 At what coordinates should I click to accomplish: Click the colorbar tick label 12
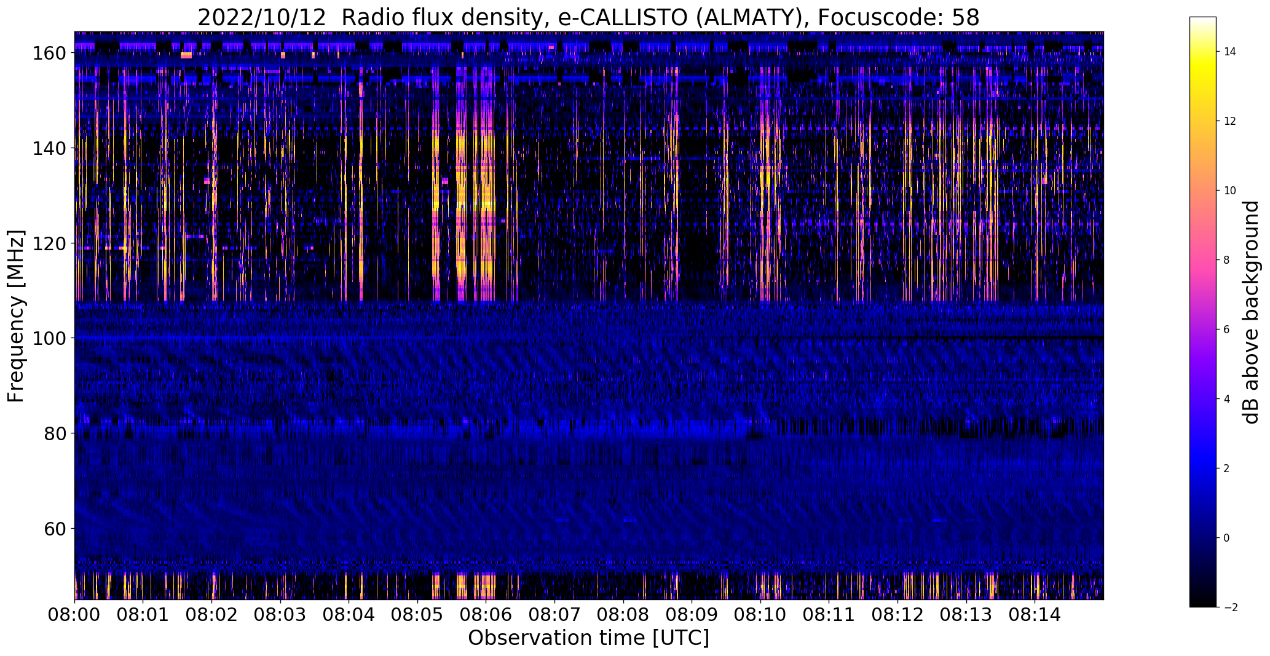click(1230, 121)
